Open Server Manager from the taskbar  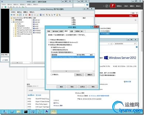[x=5, y=112]
